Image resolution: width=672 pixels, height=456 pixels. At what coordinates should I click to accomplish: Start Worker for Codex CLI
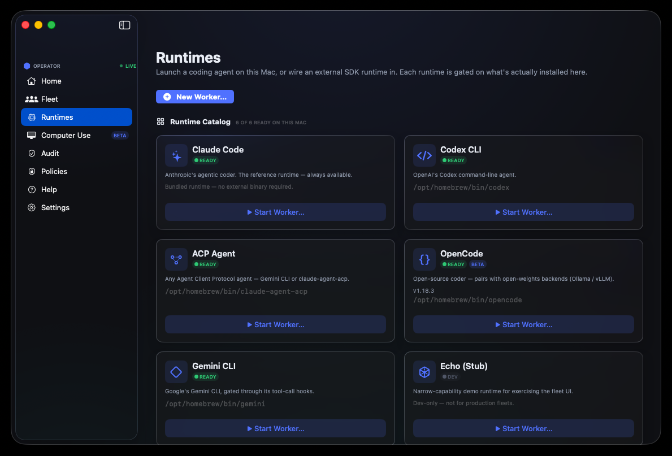coord(523,212)
